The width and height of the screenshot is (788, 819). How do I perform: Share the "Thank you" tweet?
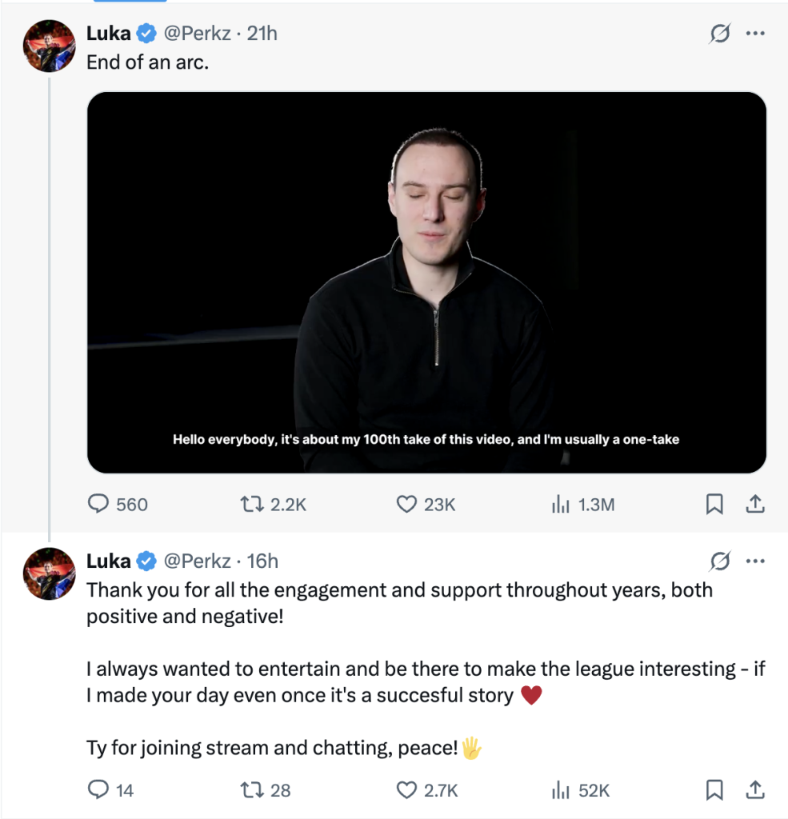755,790
